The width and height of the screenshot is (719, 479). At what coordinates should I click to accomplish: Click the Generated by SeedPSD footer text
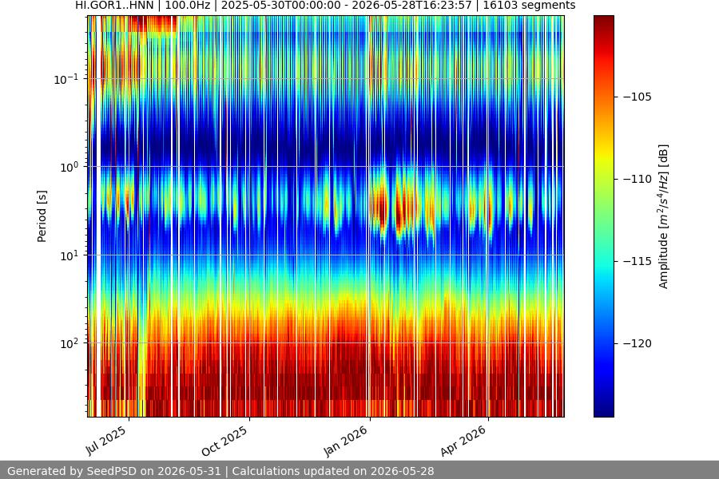tap(220, 471)
